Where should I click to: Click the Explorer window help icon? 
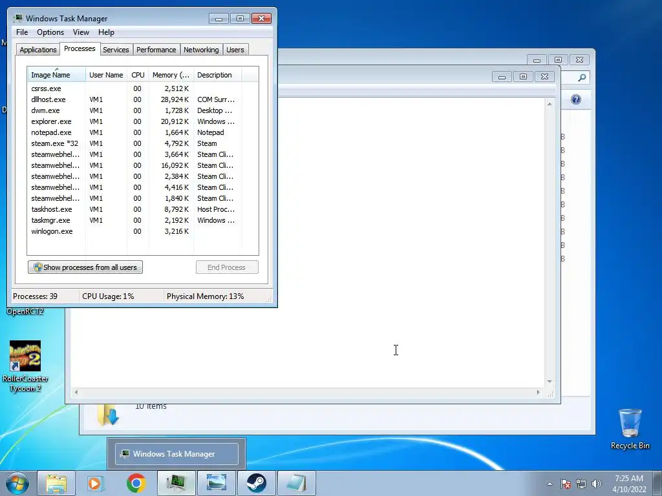[x=576, y=99]
